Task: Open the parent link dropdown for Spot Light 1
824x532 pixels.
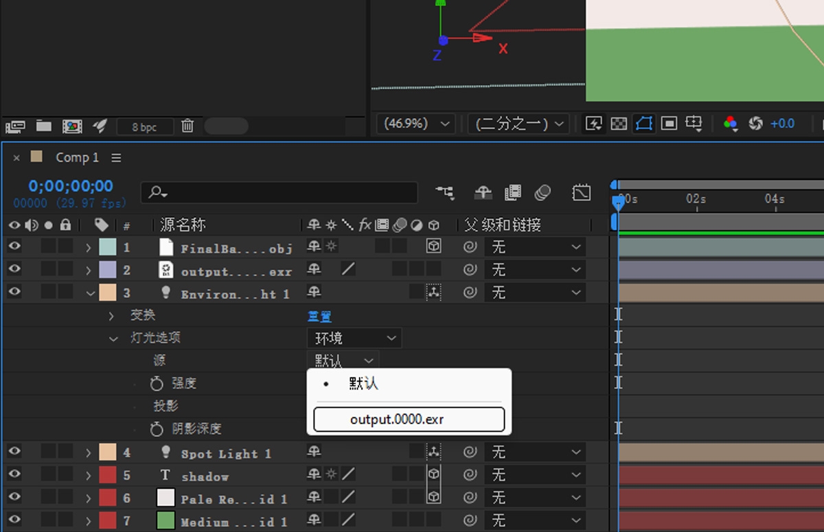Action: (536, 452)
